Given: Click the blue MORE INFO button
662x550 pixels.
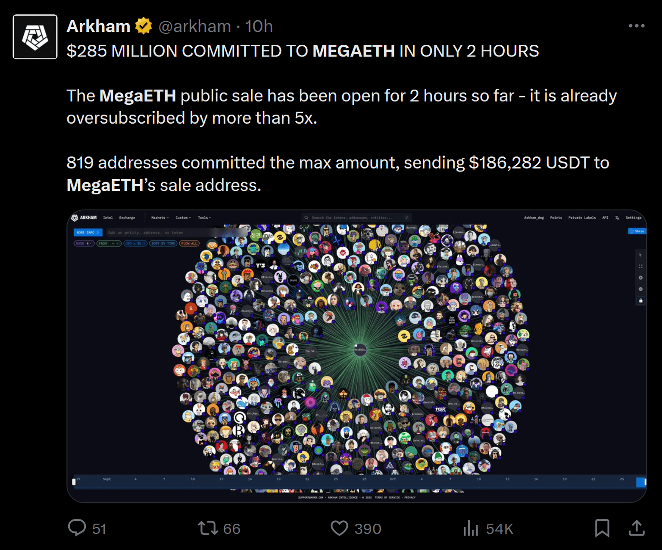Looking at the screenshot, I should (x=87, y=232).
